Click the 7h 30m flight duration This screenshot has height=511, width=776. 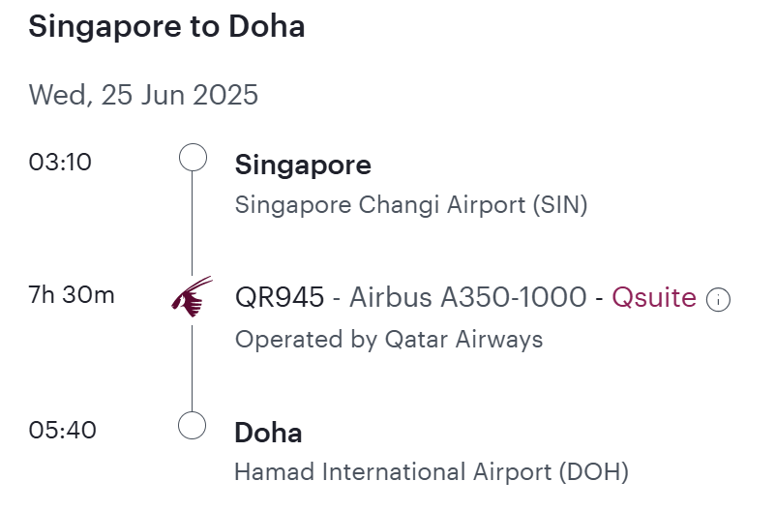click(x=72, y=295)
